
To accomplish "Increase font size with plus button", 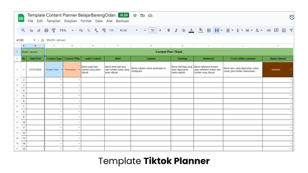I will (160, 30).
